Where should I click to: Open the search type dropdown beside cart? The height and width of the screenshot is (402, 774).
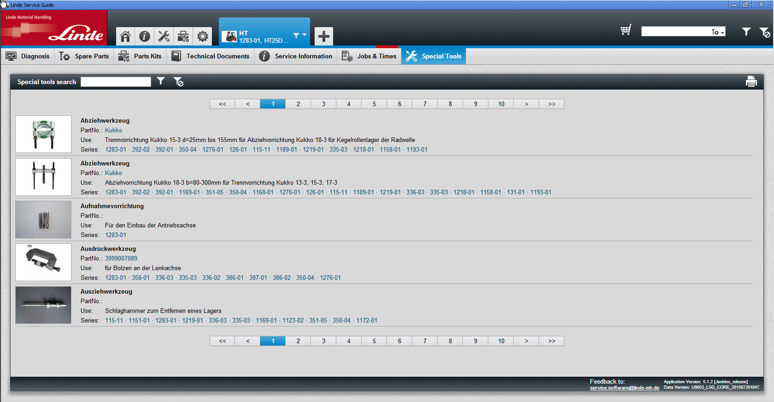(717, 32)
